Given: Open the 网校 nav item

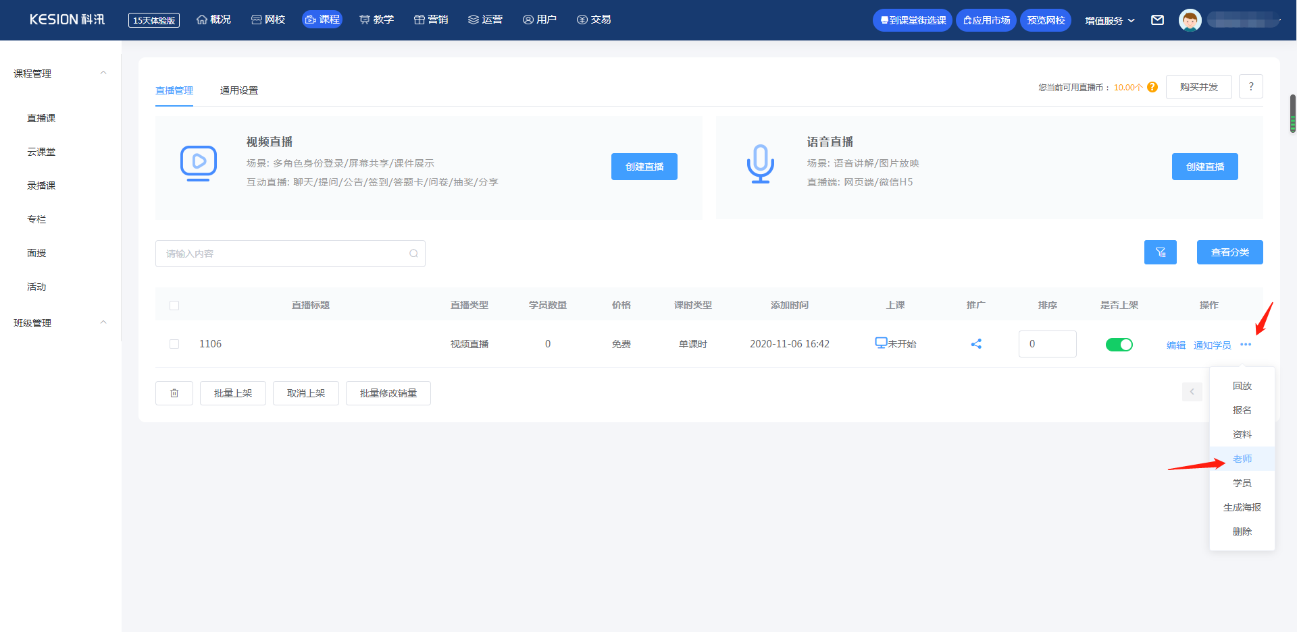Looking at the screenshot, I should tap(268, 20).
